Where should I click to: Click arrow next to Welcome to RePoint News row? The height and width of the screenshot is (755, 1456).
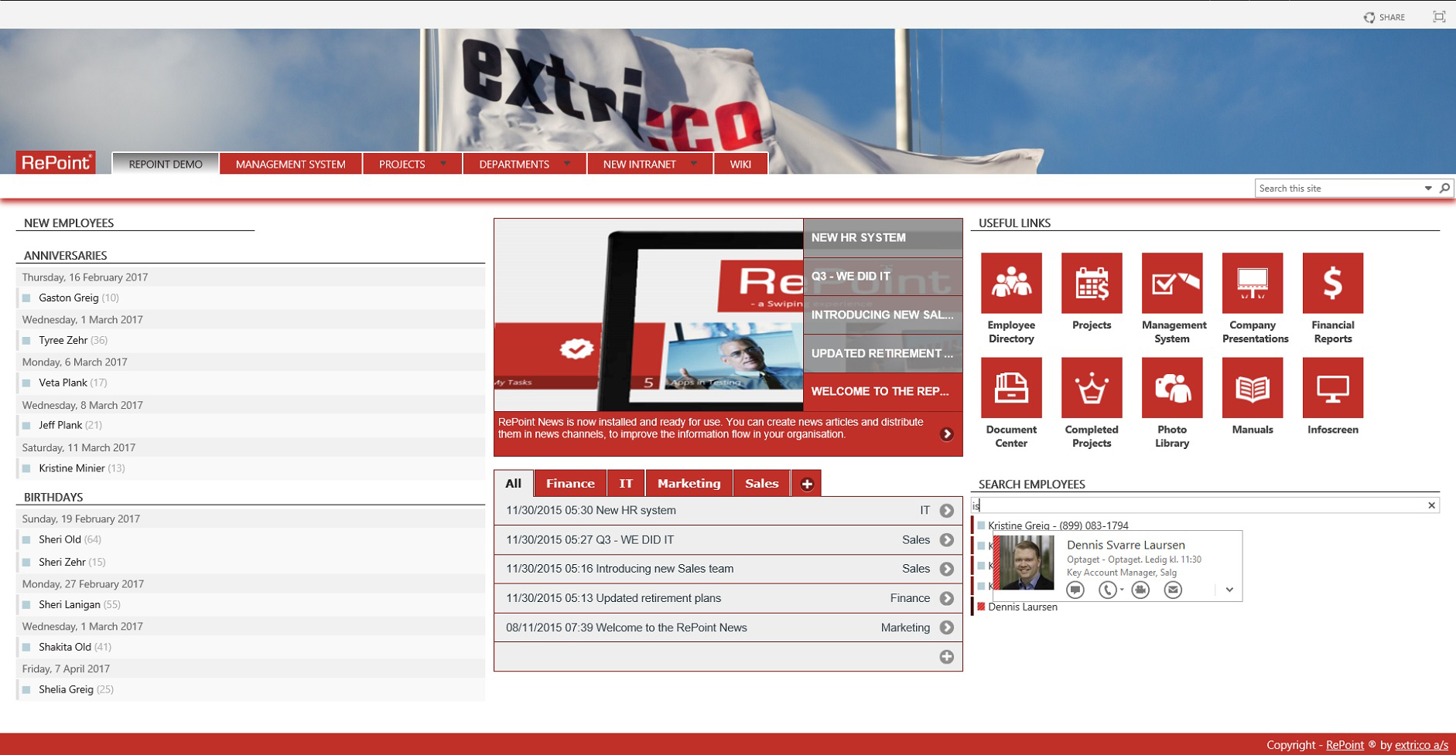946,627
